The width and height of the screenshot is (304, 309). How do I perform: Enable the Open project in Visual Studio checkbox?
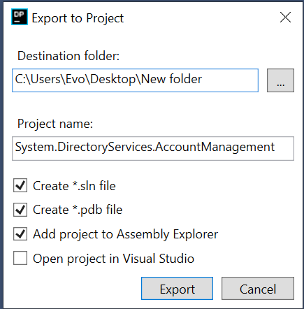[x=20, y=258]
